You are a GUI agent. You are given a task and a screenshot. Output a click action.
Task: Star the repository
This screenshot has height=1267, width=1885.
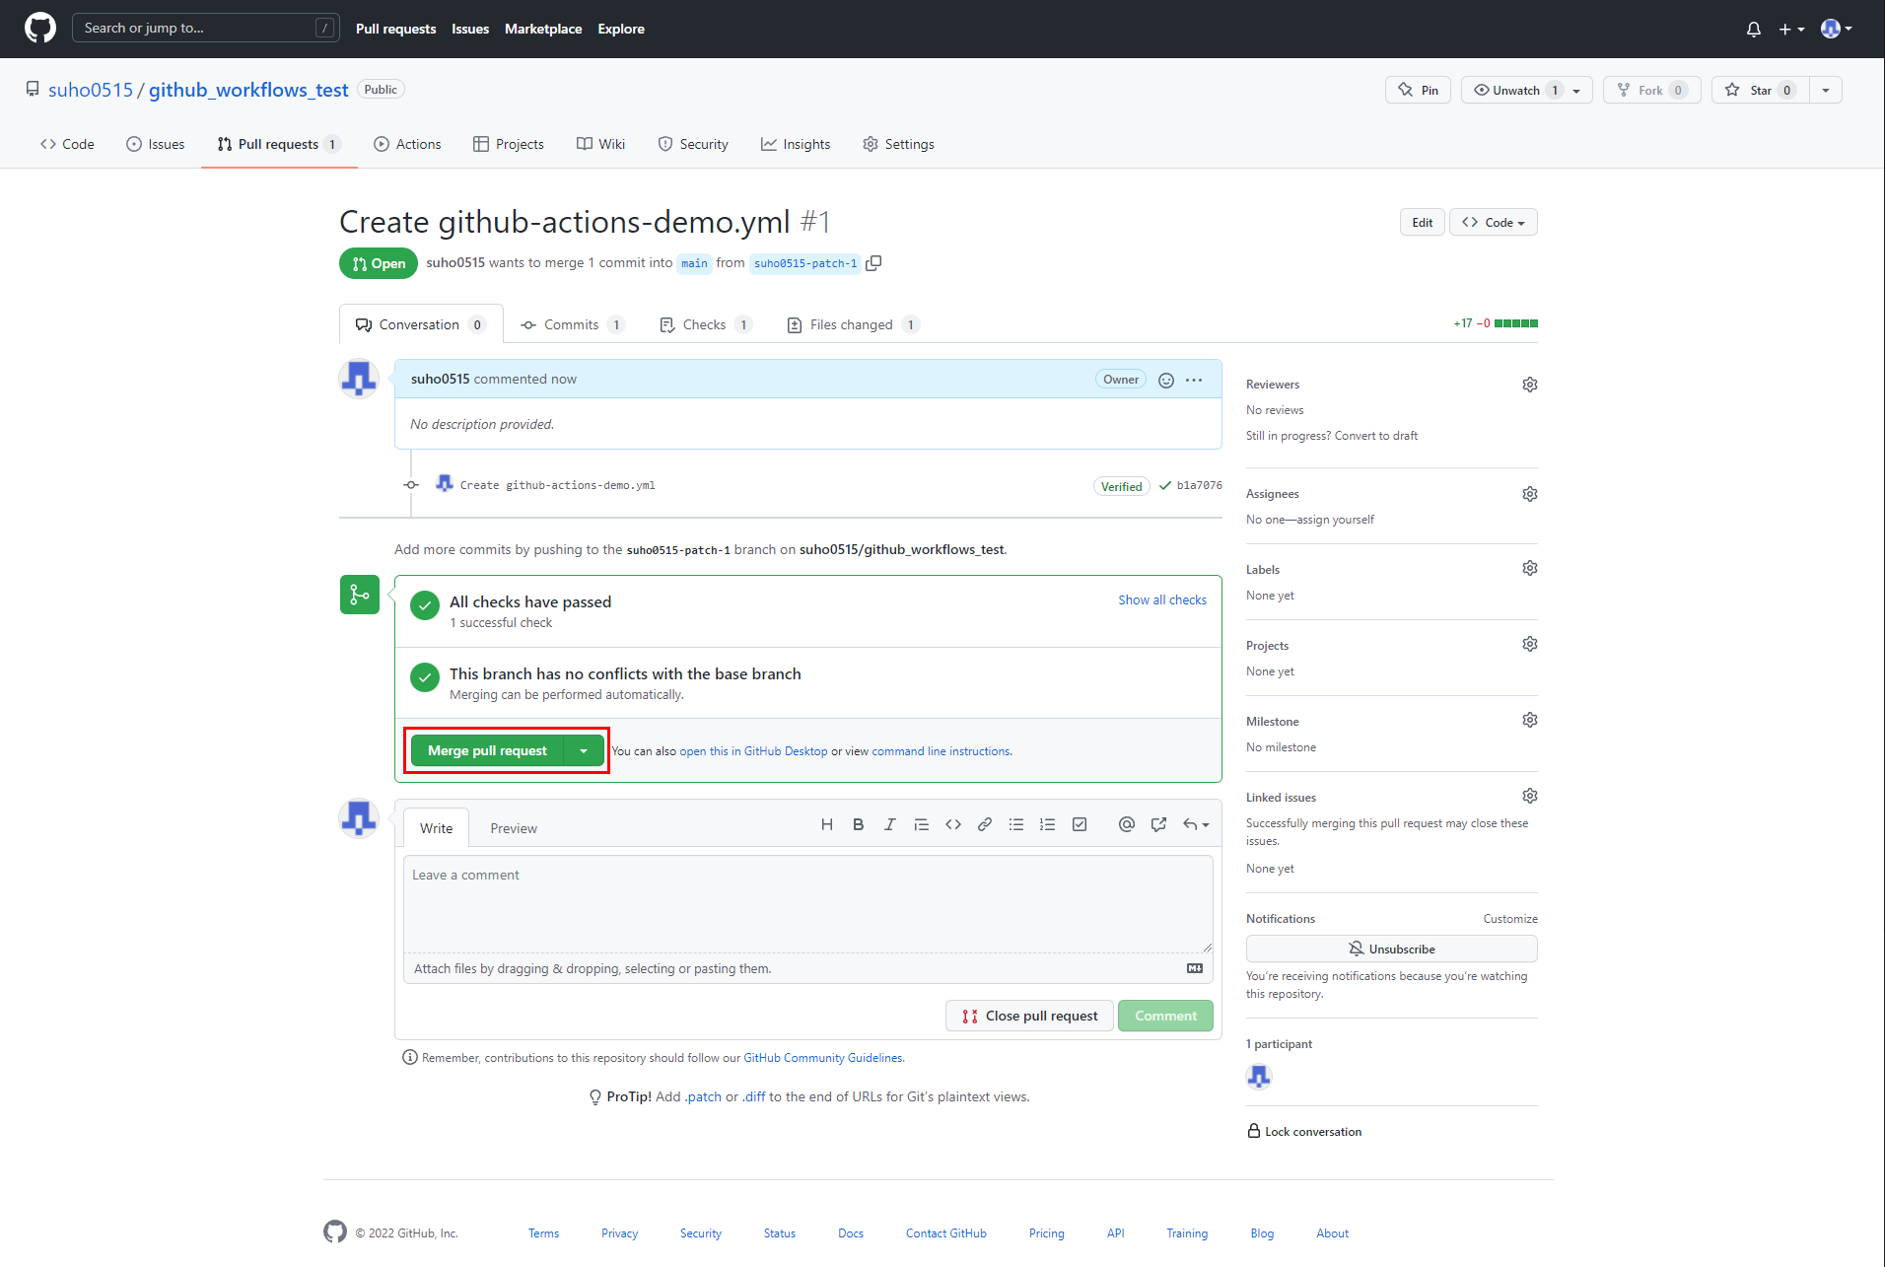pyautogui.click(x=1761, y=90)
